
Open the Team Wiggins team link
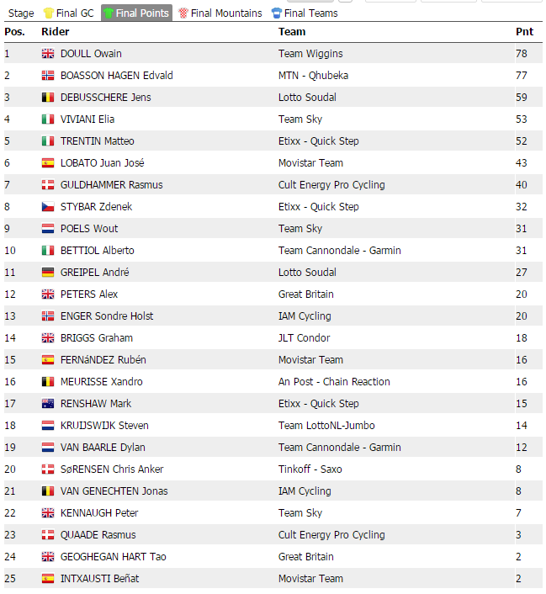(x=310, y=54)
